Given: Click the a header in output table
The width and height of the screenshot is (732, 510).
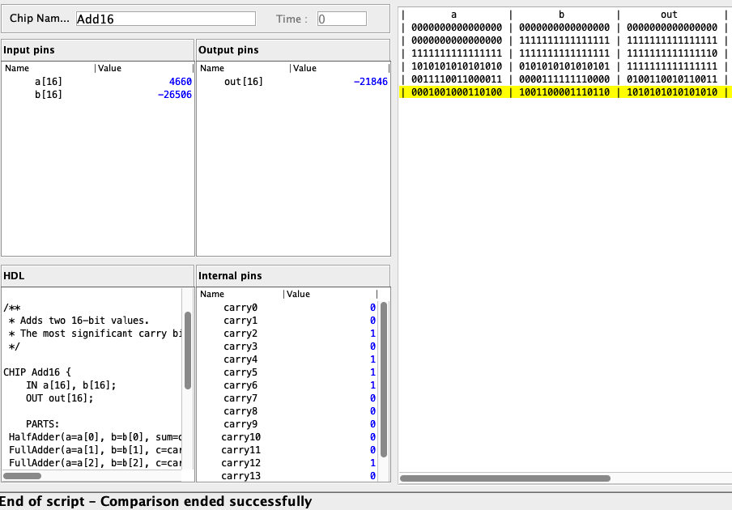Looking at the screenshot, I should pyautogui.click(x=453, y=15).
